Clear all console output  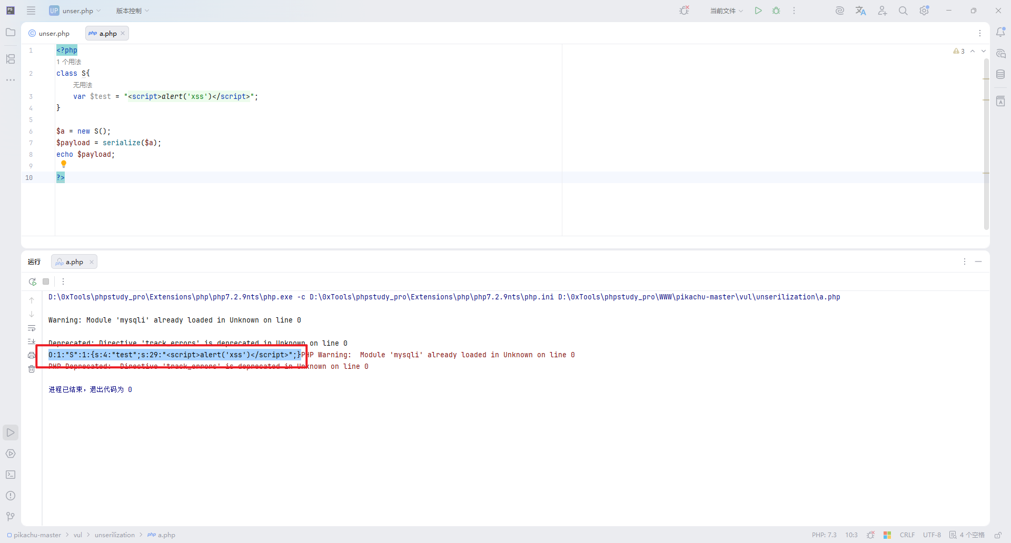coord(32,369)
